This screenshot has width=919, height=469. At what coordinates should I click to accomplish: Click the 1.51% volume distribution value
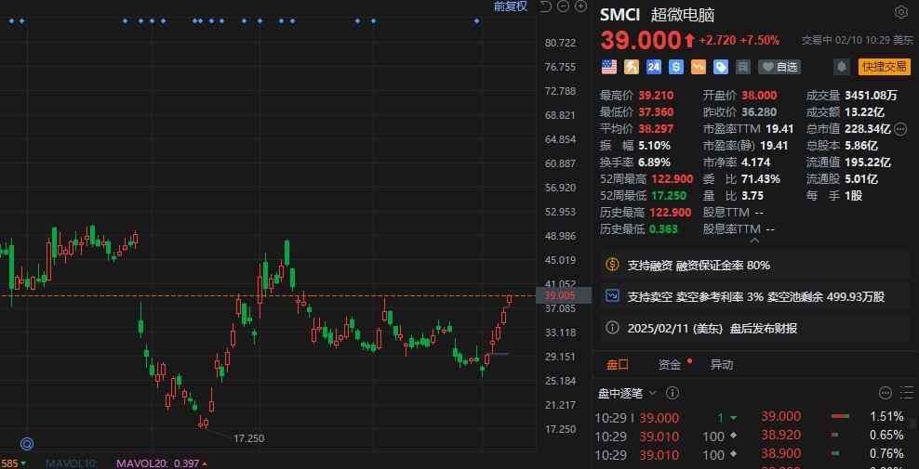coord(886,417)
